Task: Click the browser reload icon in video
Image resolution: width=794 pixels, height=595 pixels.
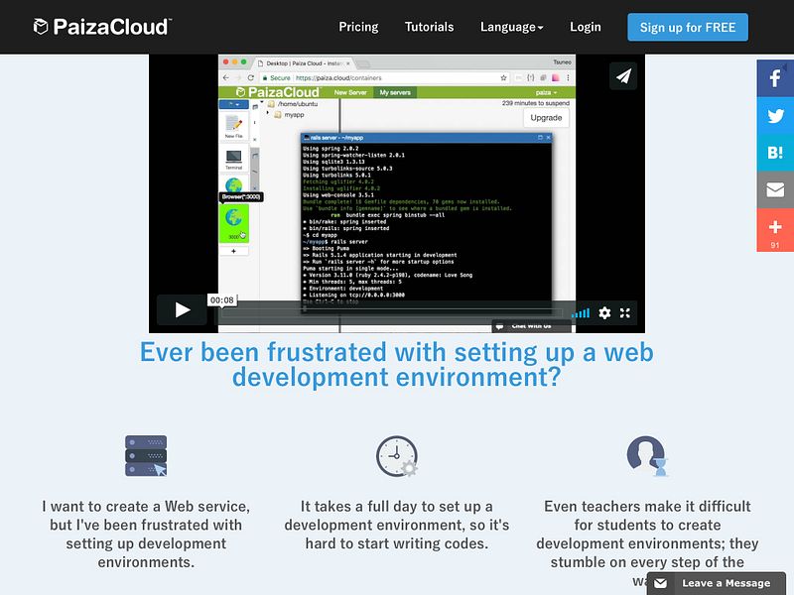Action: (x=250, y=78)
